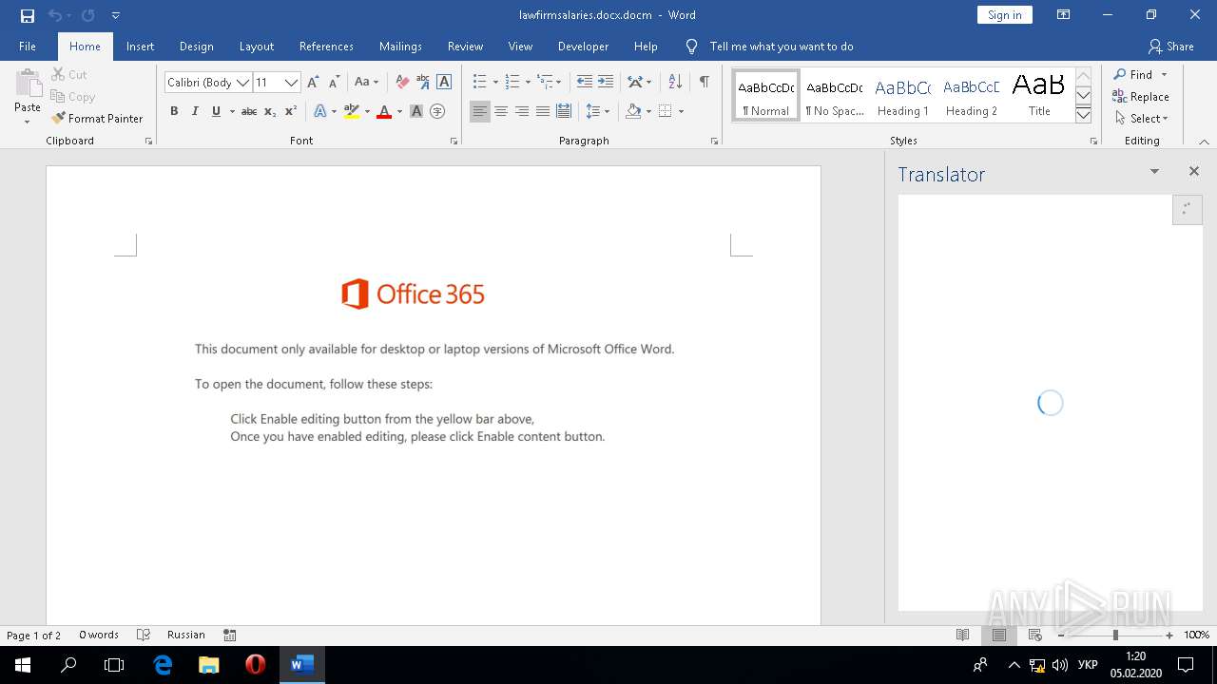
Task: Apply the Heading 1 style
Action: coord(903,97)
